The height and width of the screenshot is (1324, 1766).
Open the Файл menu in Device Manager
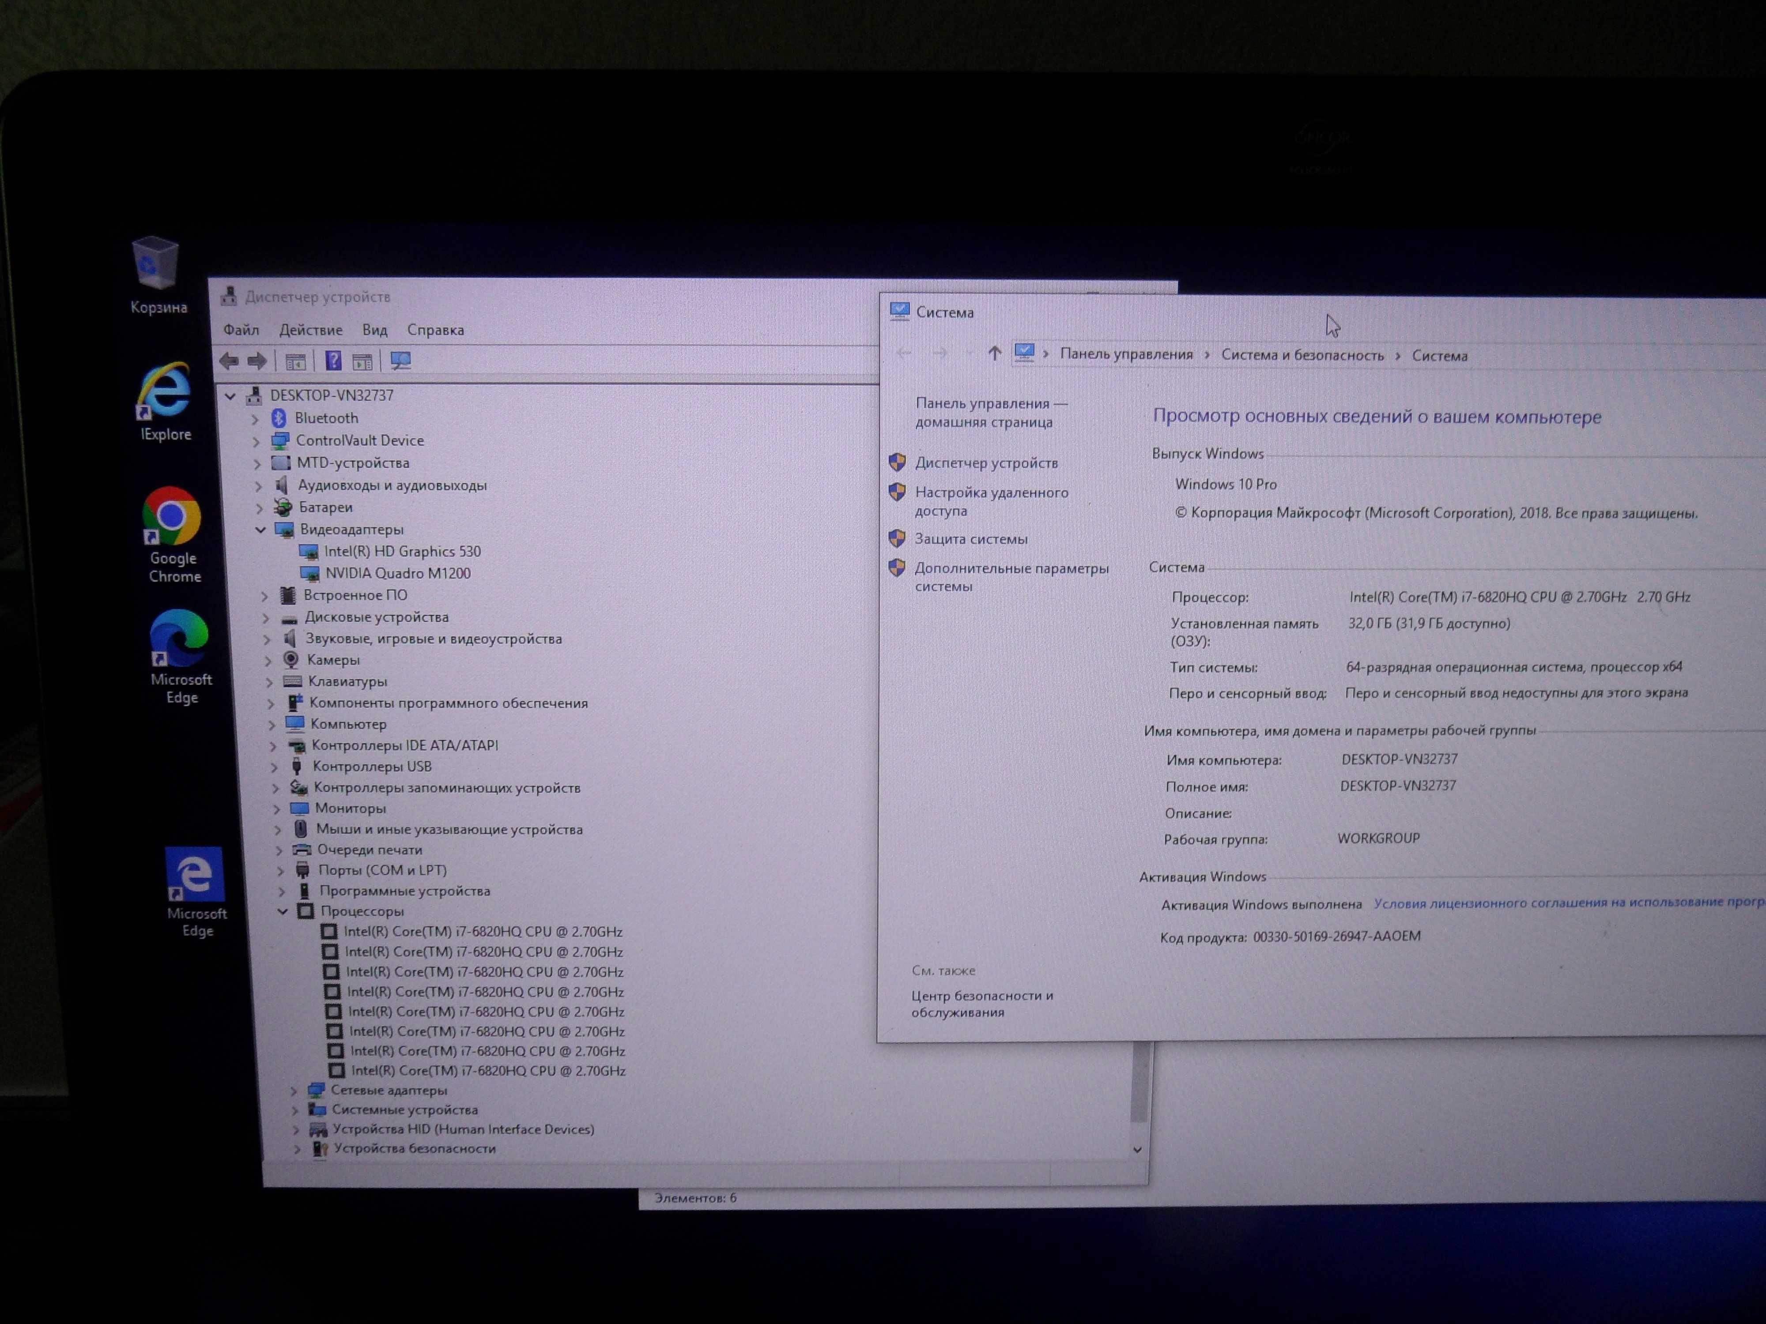241,330
